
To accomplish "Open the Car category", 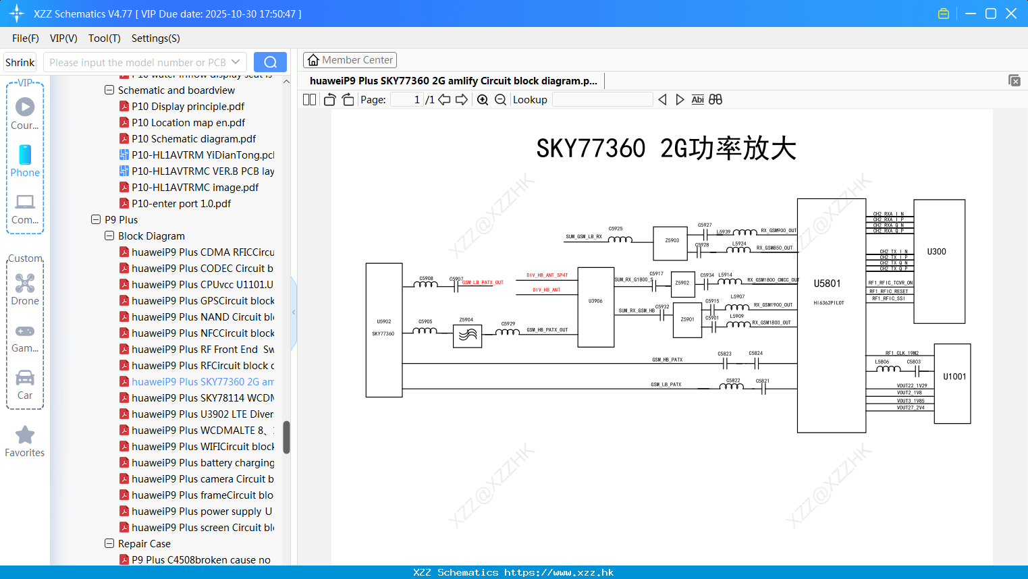I will point(25,384).
